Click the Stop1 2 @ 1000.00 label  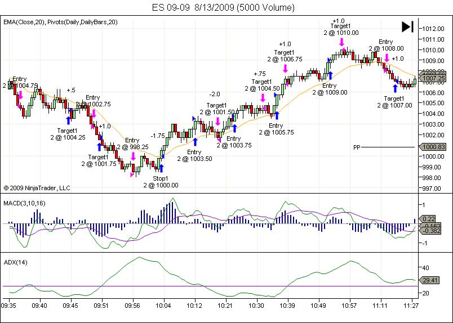(x=161, y=182)
